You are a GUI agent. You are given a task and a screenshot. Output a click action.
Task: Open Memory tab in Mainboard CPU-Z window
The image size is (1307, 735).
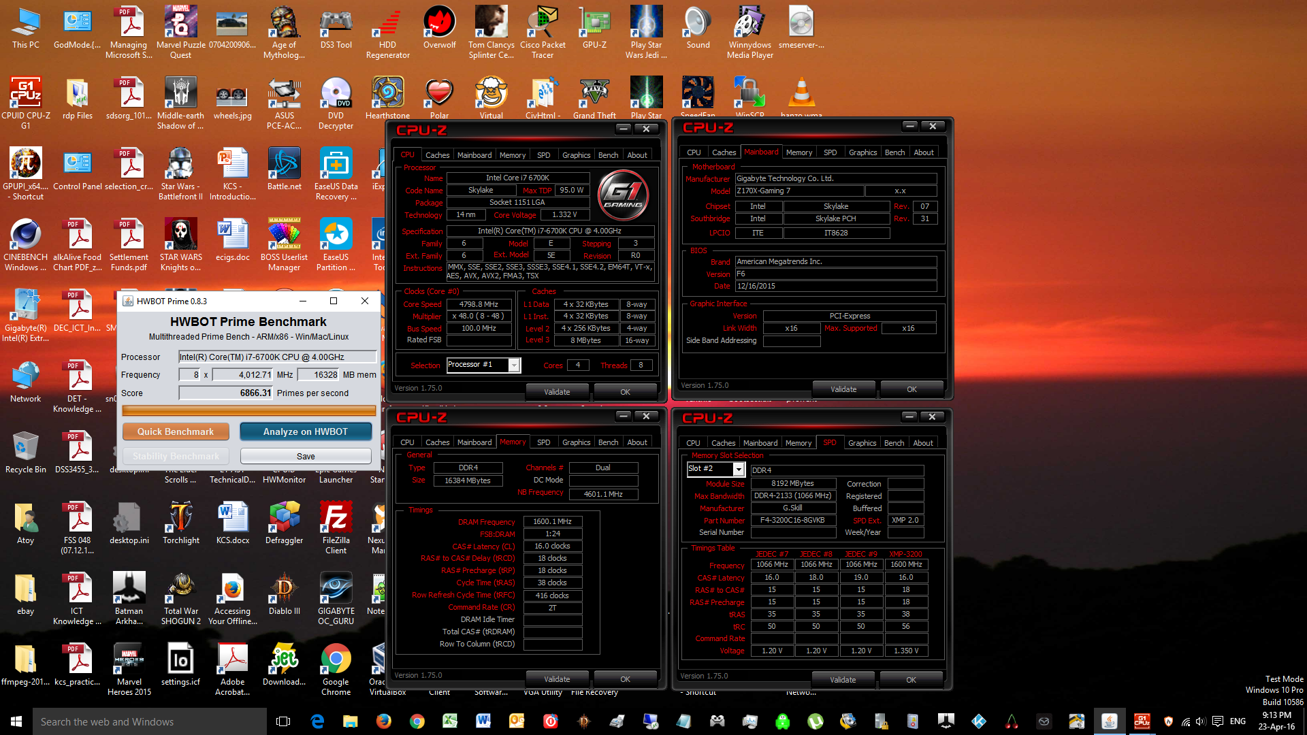pyautogui.click(x=798, y=152)
